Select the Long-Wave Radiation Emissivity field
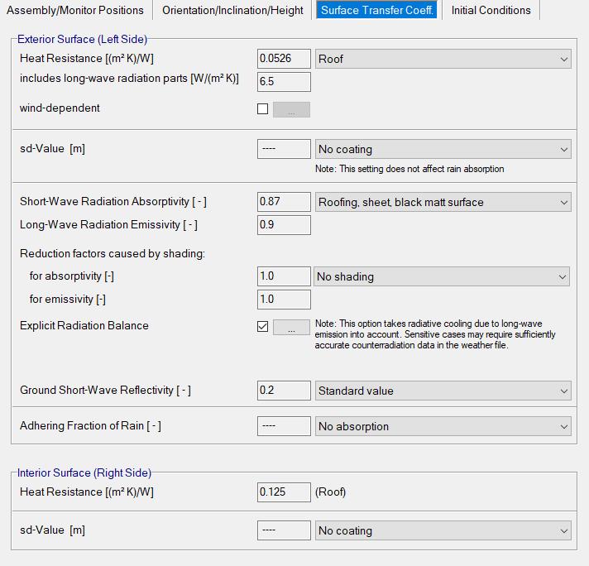 (284, 225)
